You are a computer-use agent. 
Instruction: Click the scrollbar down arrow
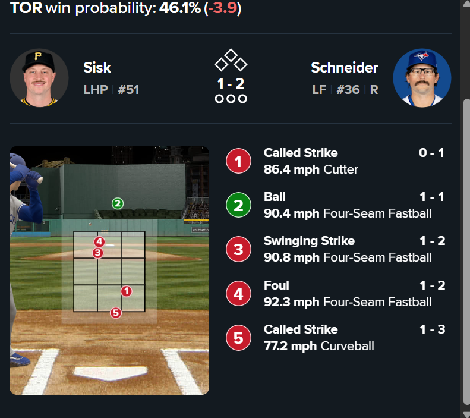pyautogui.click(x=465, y=413)
